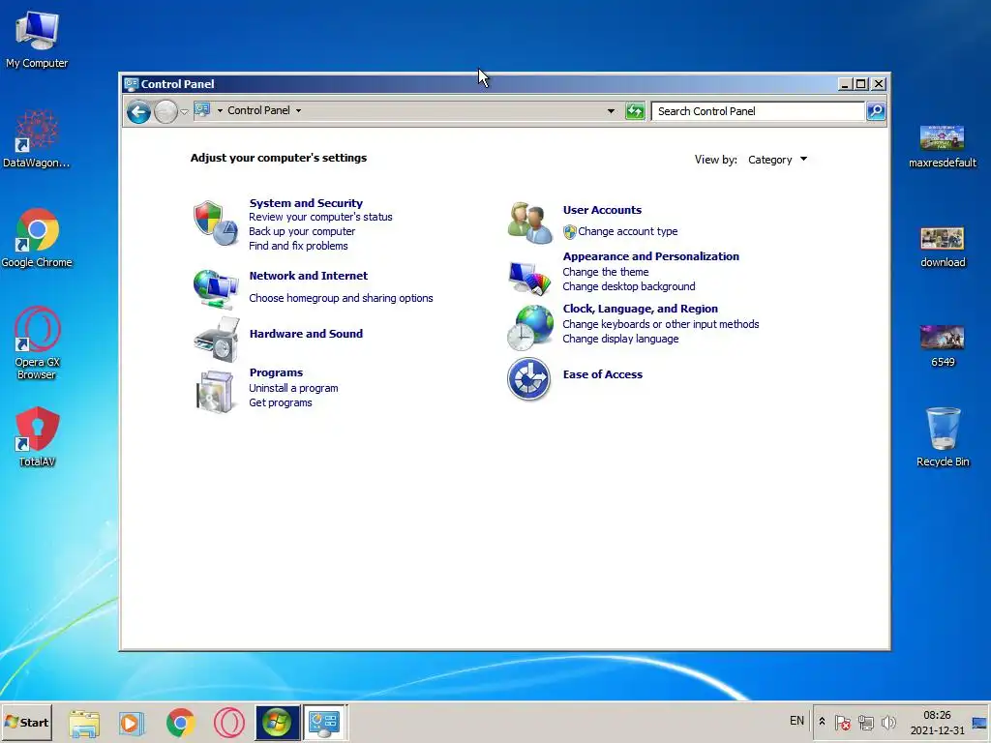The image size is (991, 743).
Task: Click Back up your computer
Action: 302,231
